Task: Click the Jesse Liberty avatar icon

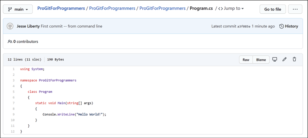Action: (10, 26)
